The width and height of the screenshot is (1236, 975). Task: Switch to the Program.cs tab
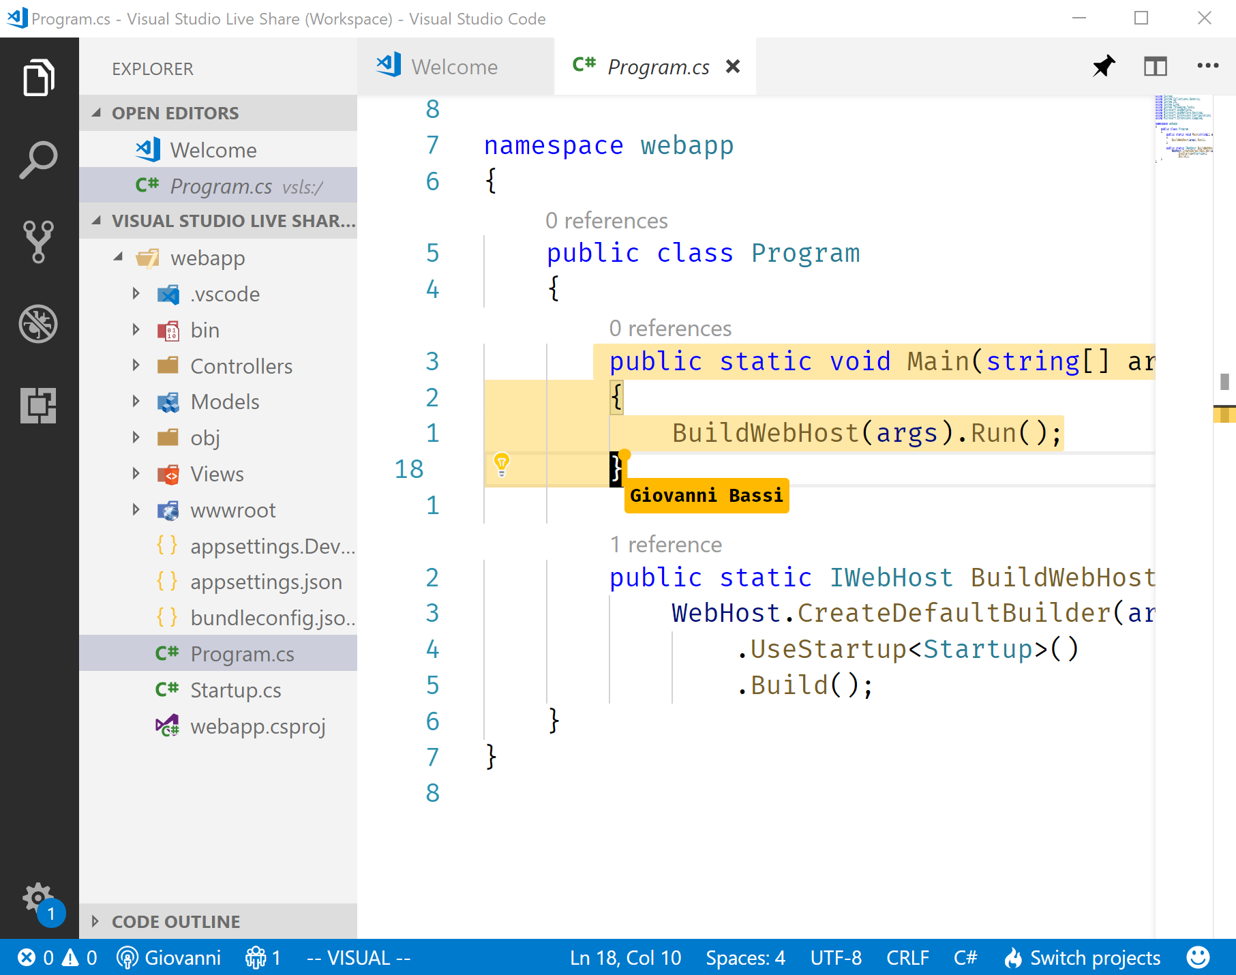[654, 67]
